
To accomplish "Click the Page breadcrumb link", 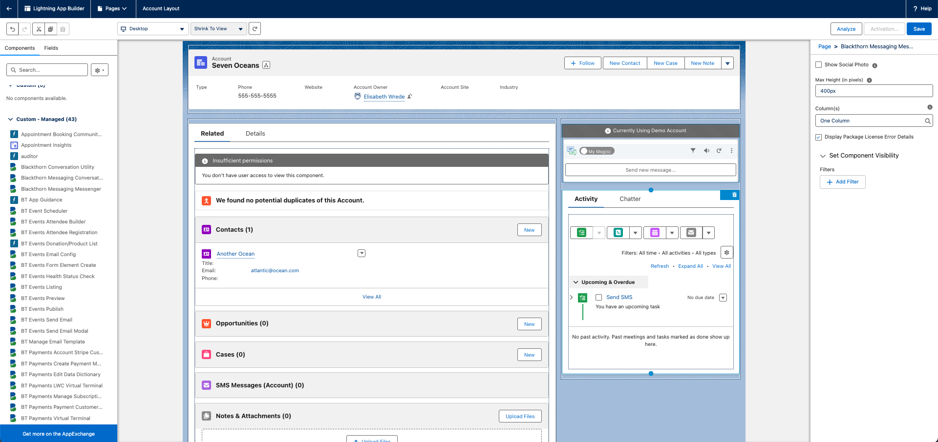I will click(x=825, y=47).
